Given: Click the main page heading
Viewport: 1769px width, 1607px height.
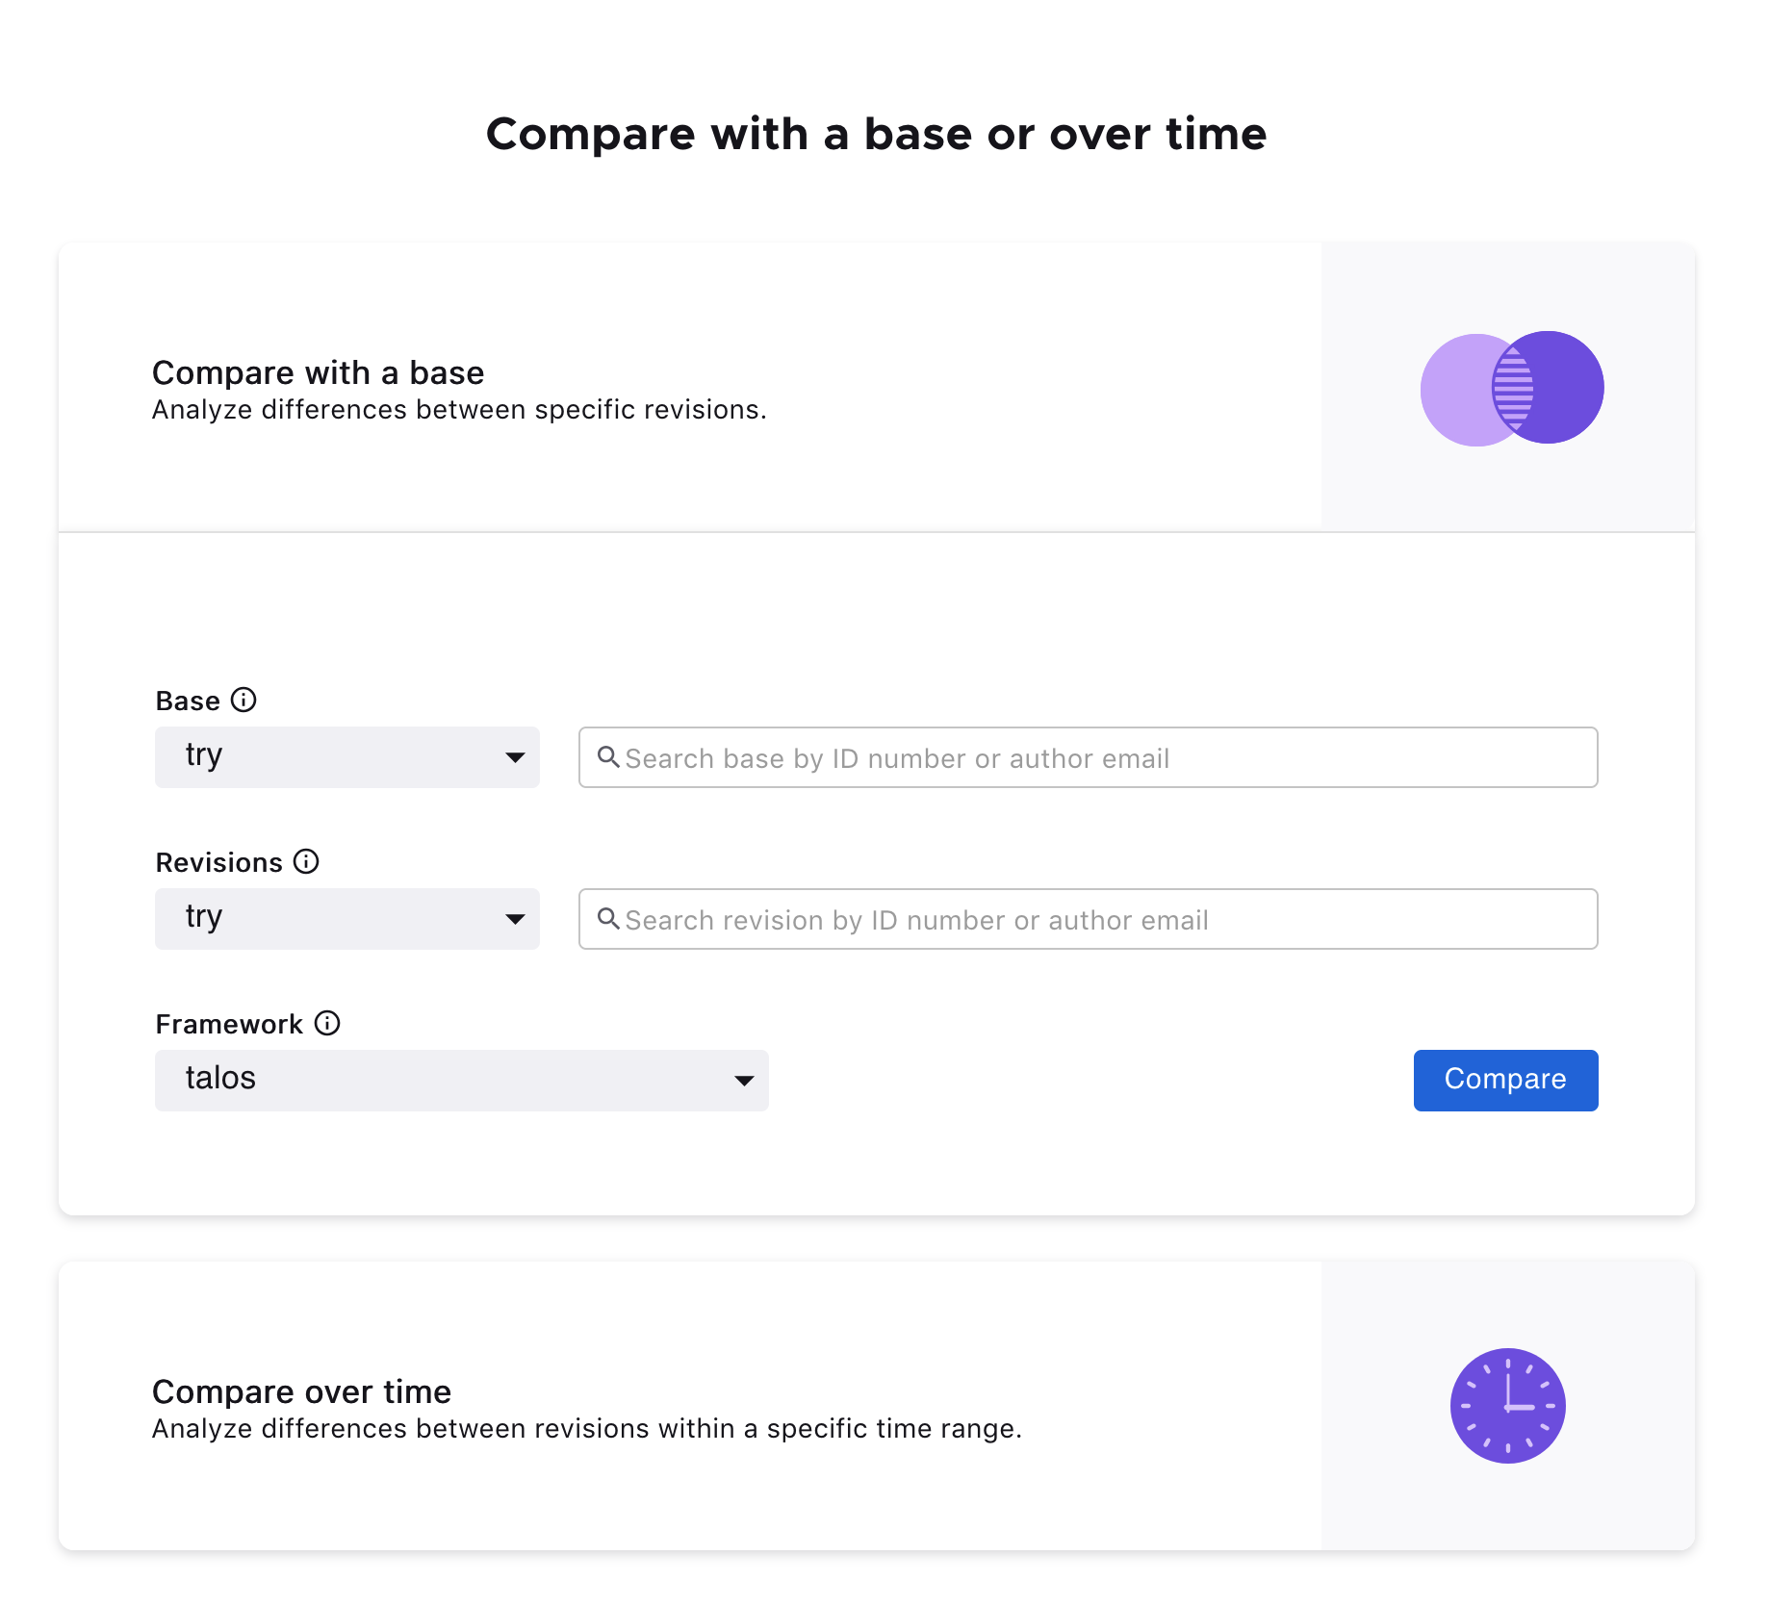Looking at the screenshot, I should (x=876, y=134).
